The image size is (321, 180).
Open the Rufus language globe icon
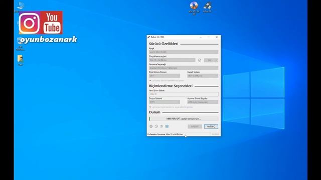pyautogui.click(x=151, y=126)
